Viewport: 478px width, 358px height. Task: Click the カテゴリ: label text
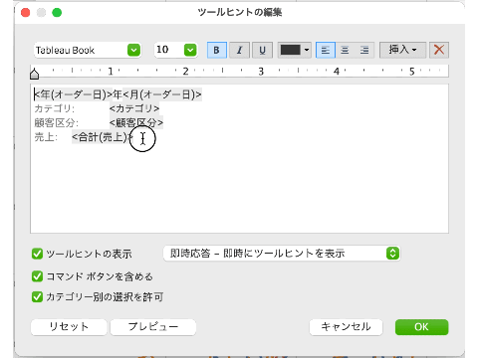pos(55,108)
